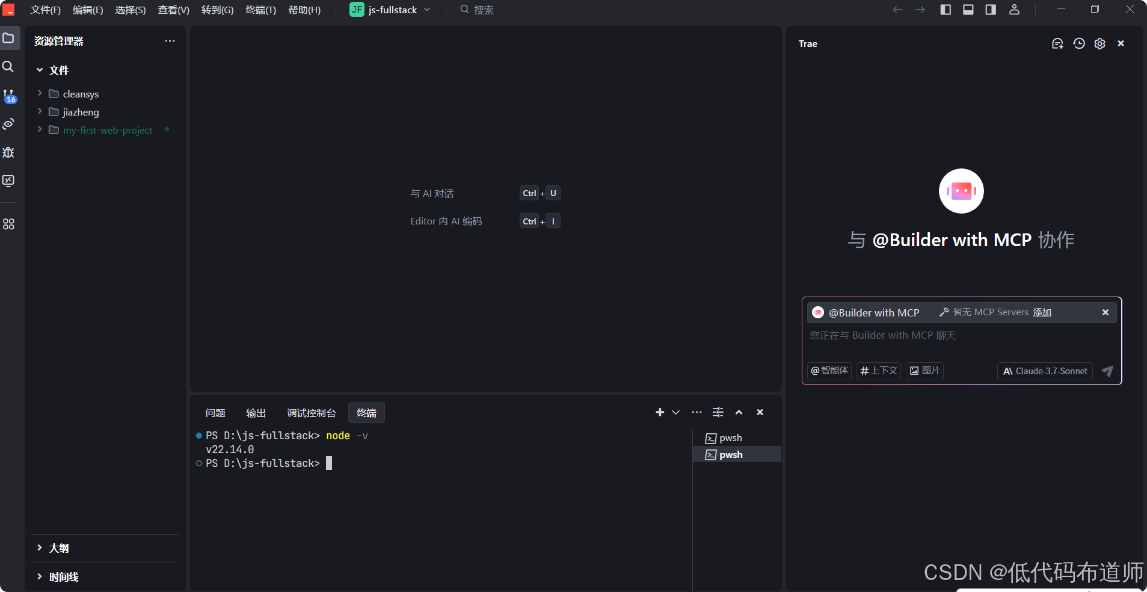The width and height of the screenshot is (1147, 592).
Task: Toggle the bottom panel layout icon
Action: click(x=968, y=10)
